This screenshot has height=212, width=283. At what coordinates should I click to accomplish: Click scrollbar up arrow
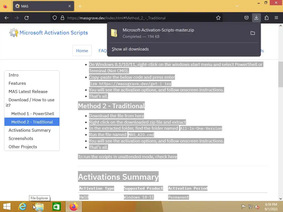coord(281,26)
